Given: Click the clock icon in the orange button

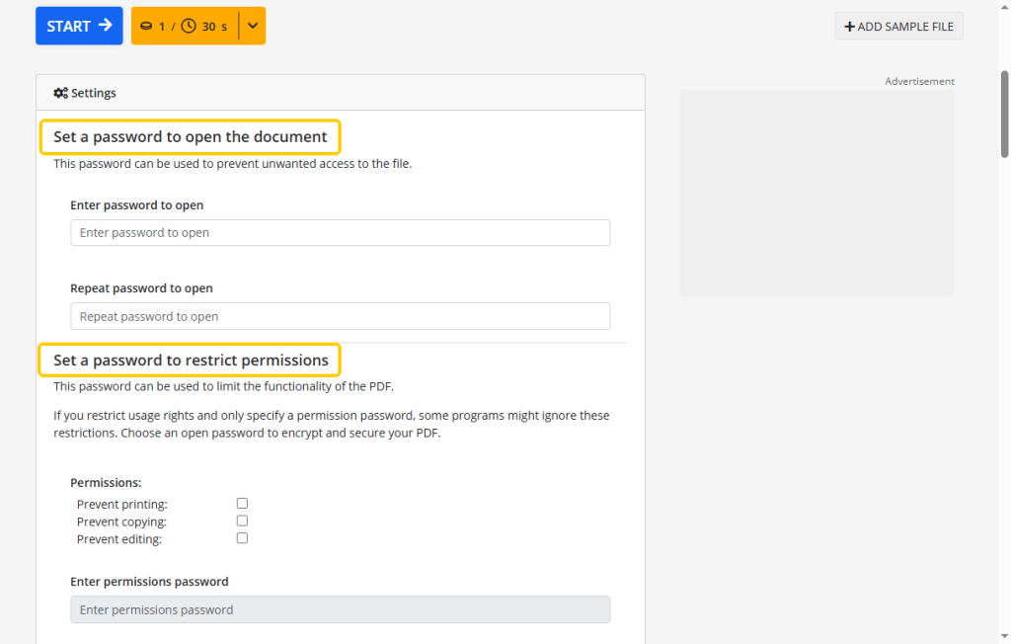Looking at the screenshot, I should point(189,26).
